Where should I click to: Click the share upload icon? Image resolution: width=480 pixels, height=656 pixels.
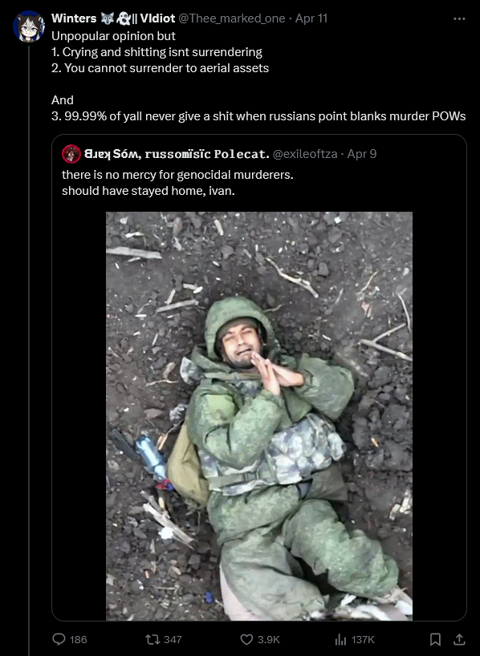click(x=459, y=639)
